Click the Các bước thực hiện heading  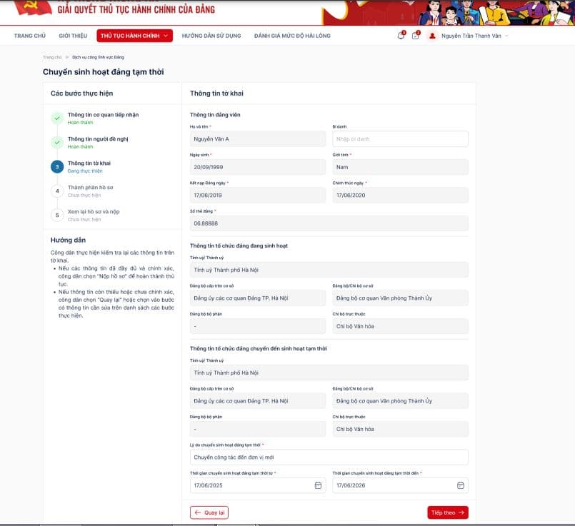81,93
